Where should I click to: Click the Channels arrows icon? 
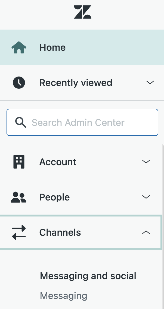[x=19, y=232]
